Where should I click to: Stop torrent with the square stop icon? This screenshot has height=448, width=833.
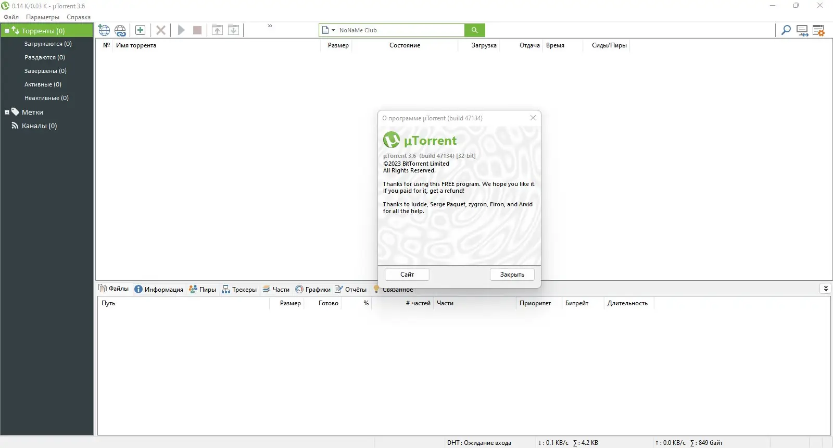point(197,30)
